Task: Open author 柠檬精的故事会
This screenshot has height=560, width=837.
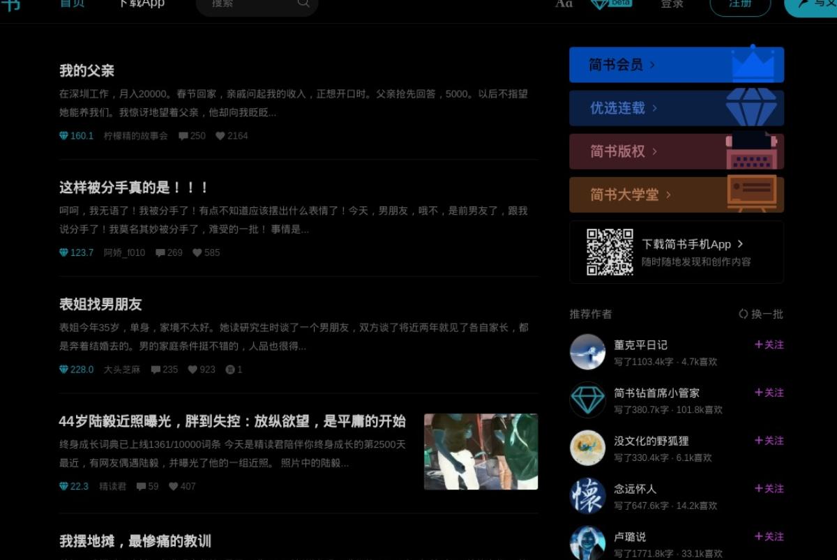Action: point(136,136)
